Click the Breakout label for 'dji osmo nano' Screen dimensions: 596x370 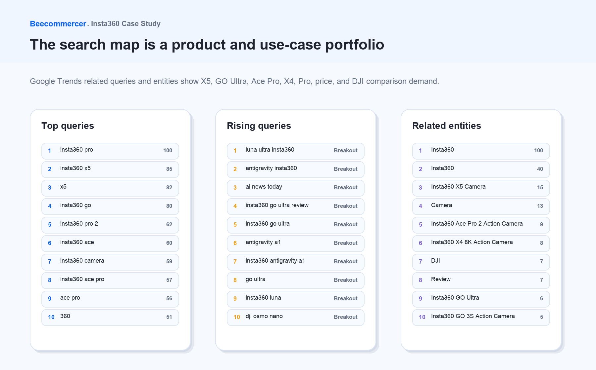pyautogui.click(x=346, y=317)
